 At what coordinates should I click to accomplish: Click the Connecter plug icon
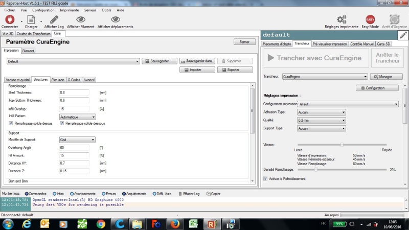(10, 19)
